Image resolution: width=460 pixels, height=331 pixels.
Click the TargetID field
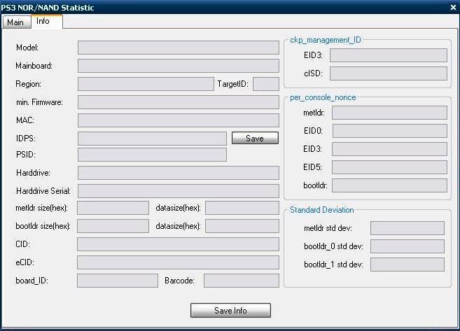coord(266,84)
